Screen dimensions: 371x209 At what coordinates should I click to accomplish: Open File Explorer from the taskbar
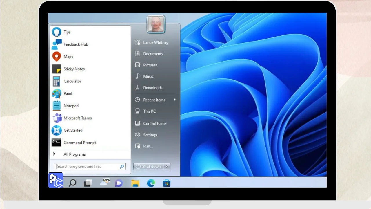point(135,183)
